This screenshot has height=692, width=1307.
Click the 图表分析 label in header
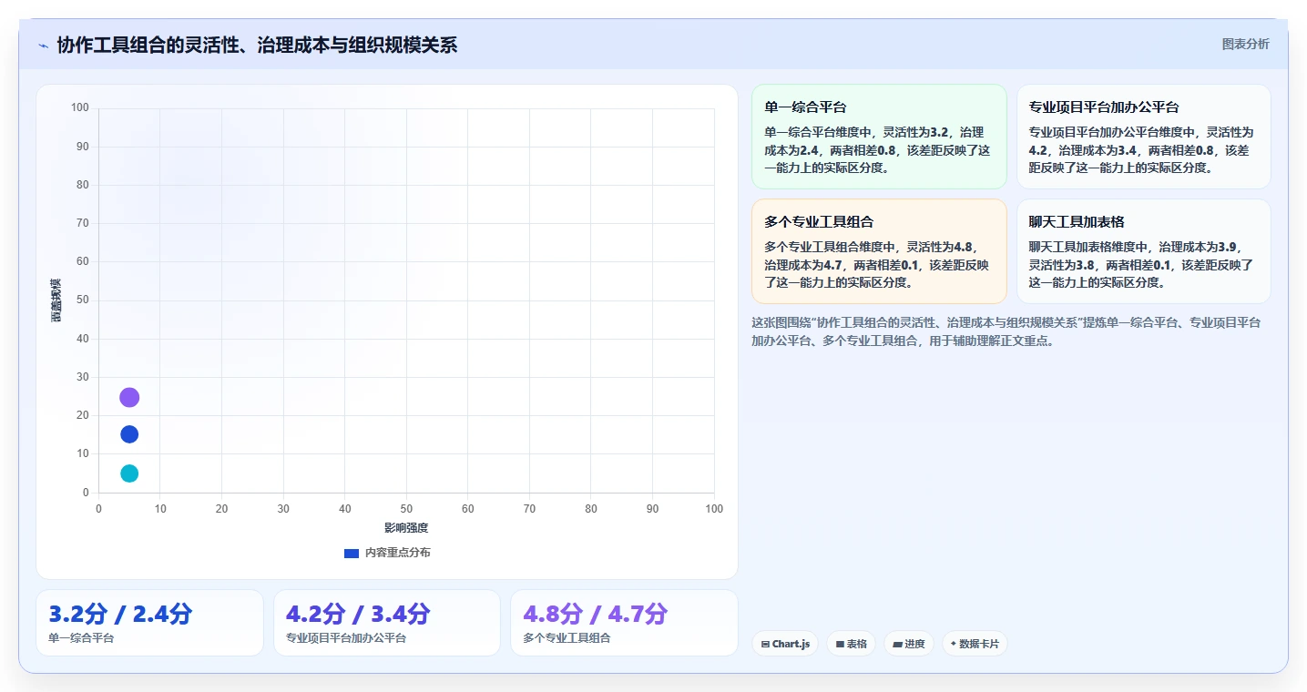coord(1245,45)
